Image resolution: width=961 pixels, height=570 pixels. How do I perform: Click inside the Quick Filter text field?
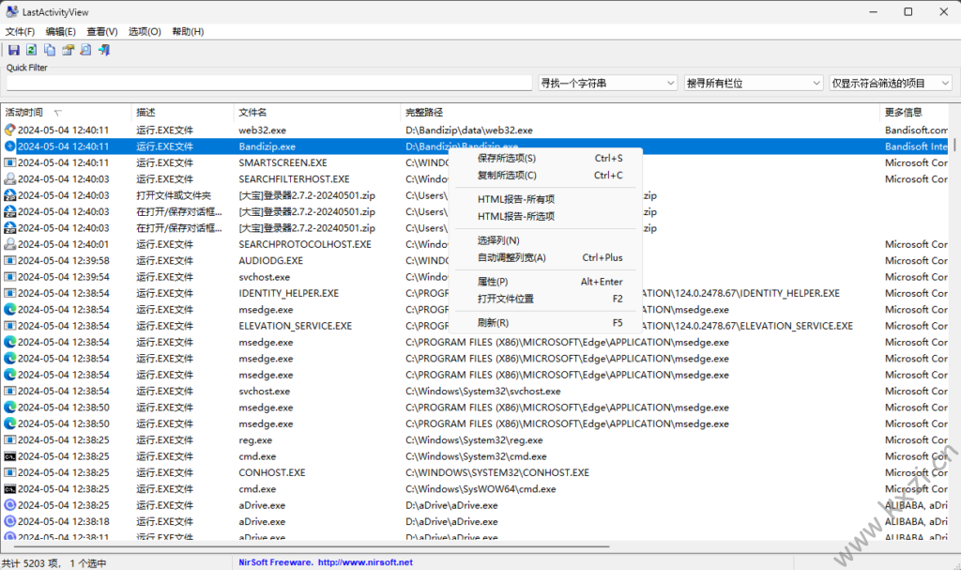pos(269,83)
